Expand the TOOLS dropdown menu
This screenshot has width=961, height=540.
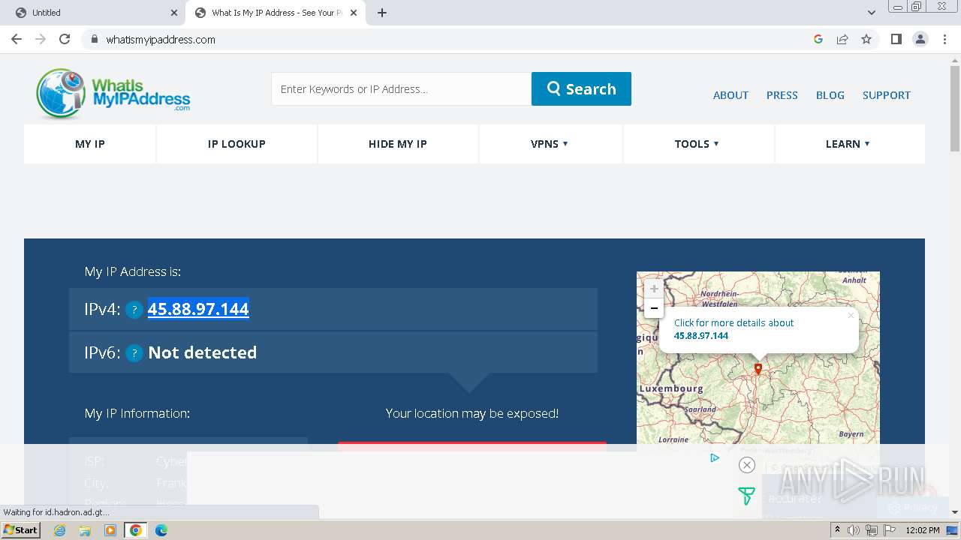coord(698,144)
